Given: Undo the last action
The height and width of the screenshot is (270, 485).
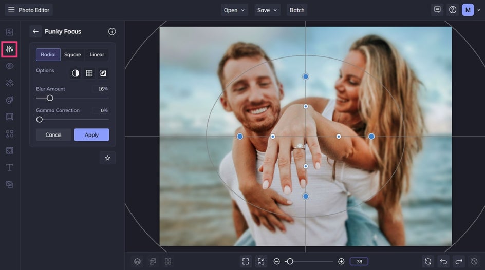Looking at the screenshot, I should [x=443, y=261].
